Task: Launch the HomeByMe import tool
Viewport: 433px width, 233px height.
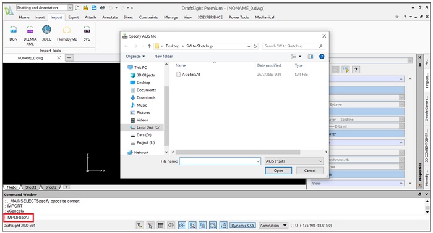Action: [67, 33]
